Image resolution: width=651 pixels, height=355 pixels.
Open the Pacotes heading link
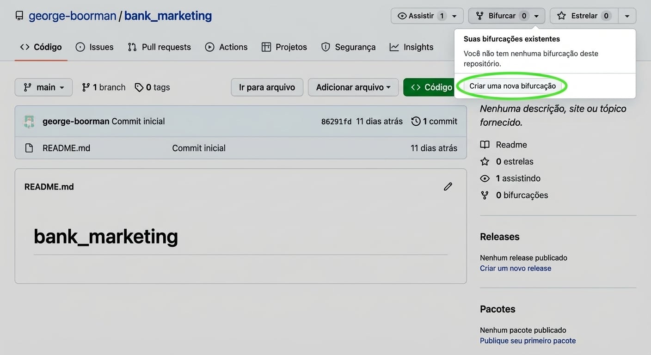pyautogui.click(x=497, y=309)
